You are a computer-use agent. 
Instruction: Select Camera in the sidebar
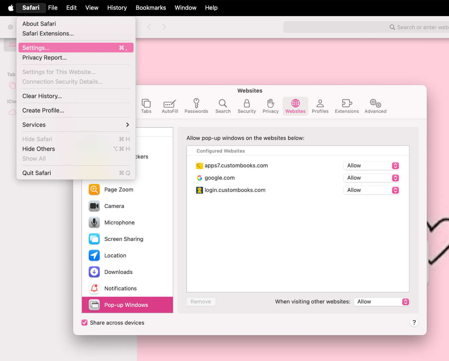click(x=128, y=206)
